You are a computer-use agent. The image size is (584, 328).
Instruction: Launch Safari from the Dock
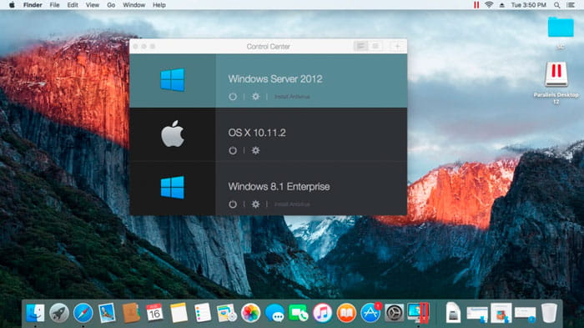tap(83, 312)
